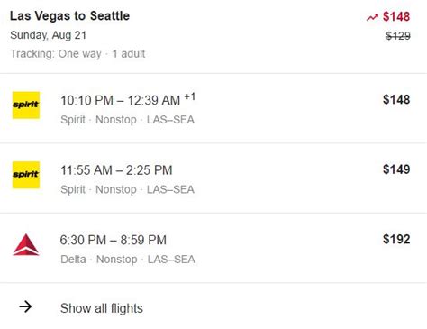
Task: Select the 11:55 AM – 2:25 PM flight
Action: [213, 178]
